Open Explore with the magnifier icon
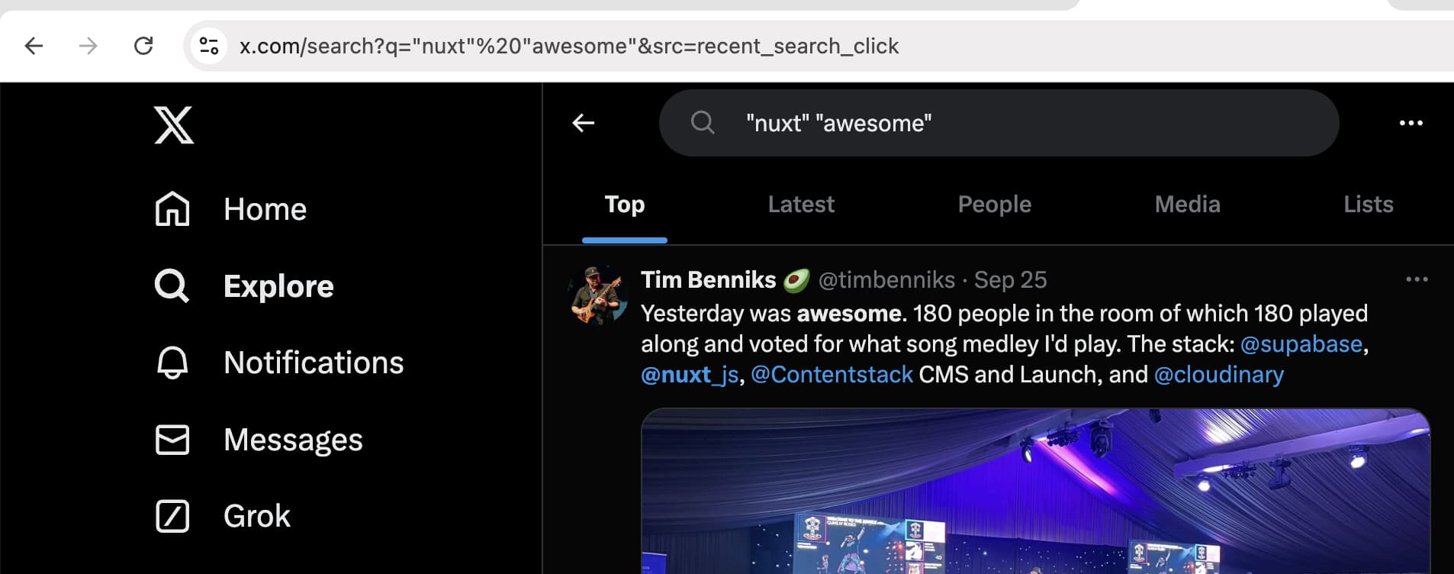1454x574 pixels. tap(172, 285)
